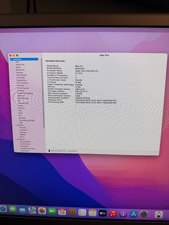Click the sidebar vertical scrollbar
This screenshot has width=169, height=225.
[x=43, y=93]
